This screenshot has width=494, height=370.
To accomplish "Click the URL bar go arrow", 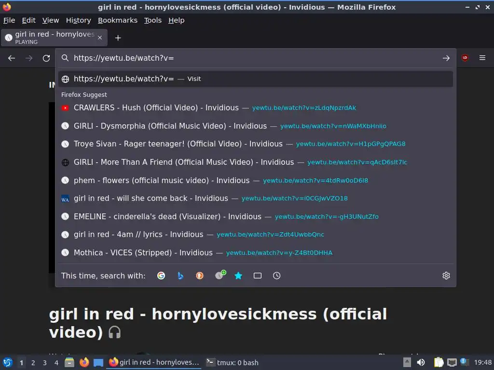I will [x=446, y=58].
